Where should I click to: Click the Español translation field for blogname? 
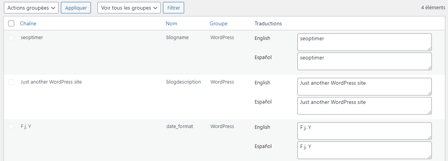(x=364, y=61)
